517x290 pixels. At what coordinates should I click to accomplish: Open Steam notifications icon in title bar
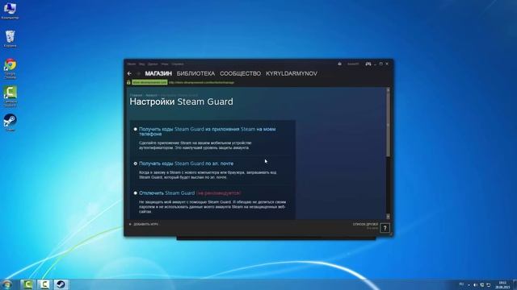(339, 64)
